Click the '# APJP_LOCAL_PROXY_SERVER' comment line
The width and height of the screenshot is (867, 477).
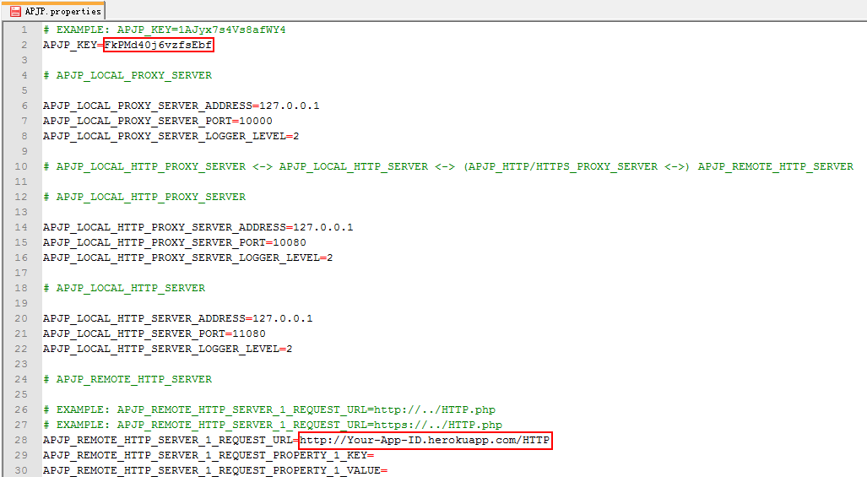[x=127, y=75]
